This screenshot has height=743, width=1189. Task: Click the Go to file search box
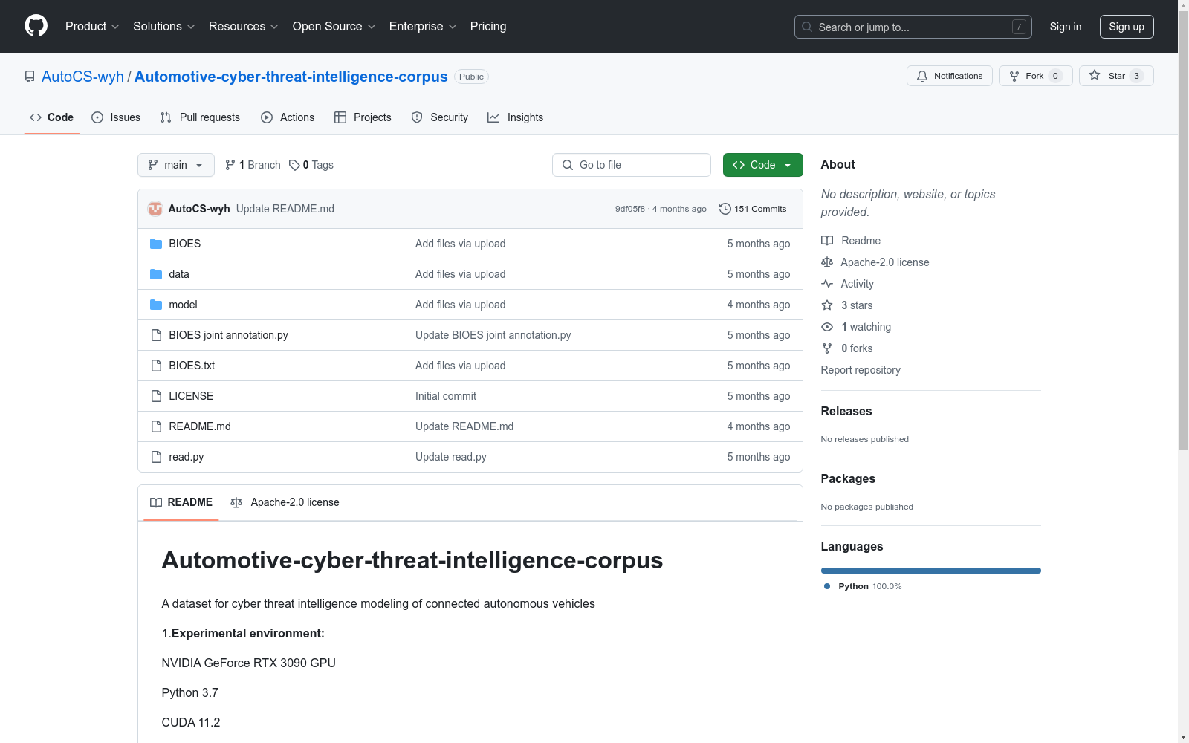tap(632, 165)
